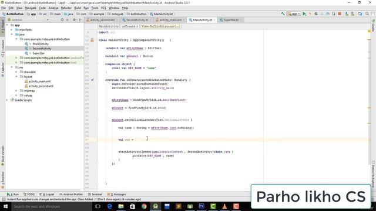
Task: Stop the running app with red square
Action: click(x=340, y=14)
